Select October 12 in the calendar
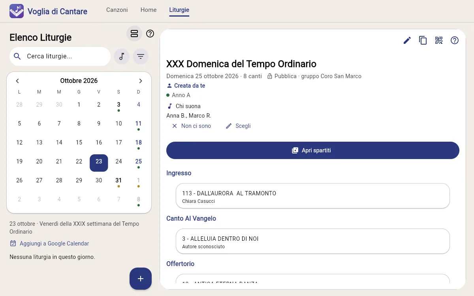 coord(19,142)
